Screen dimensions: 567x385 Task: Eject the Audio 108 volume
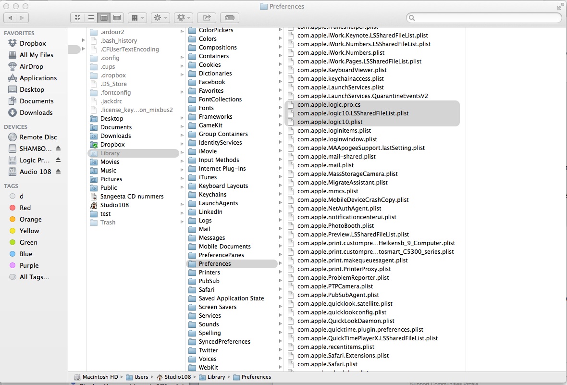(x=58, y=172)
